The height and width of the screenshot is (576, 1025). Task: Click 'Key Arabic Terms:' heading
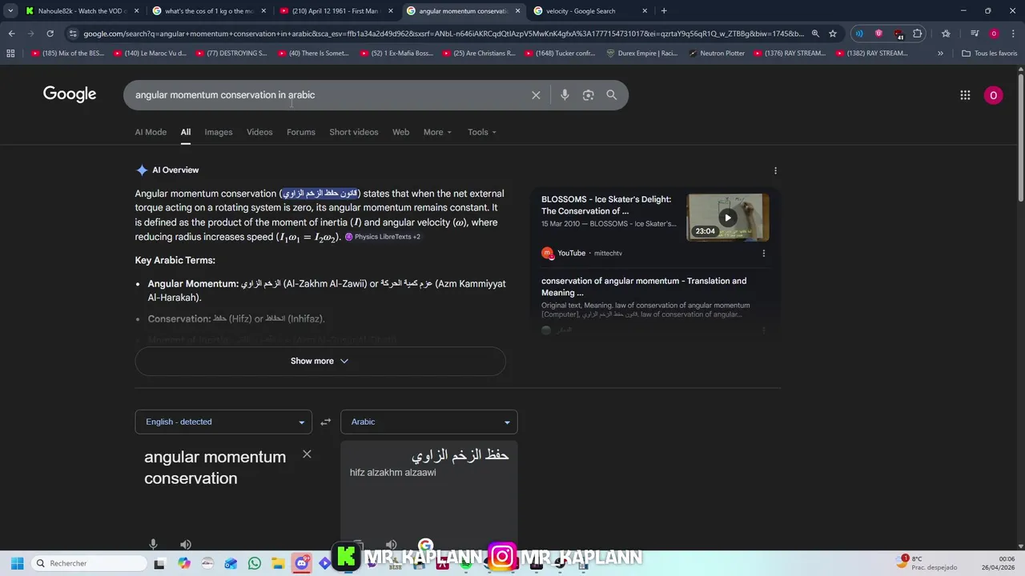tap(175, 261)
